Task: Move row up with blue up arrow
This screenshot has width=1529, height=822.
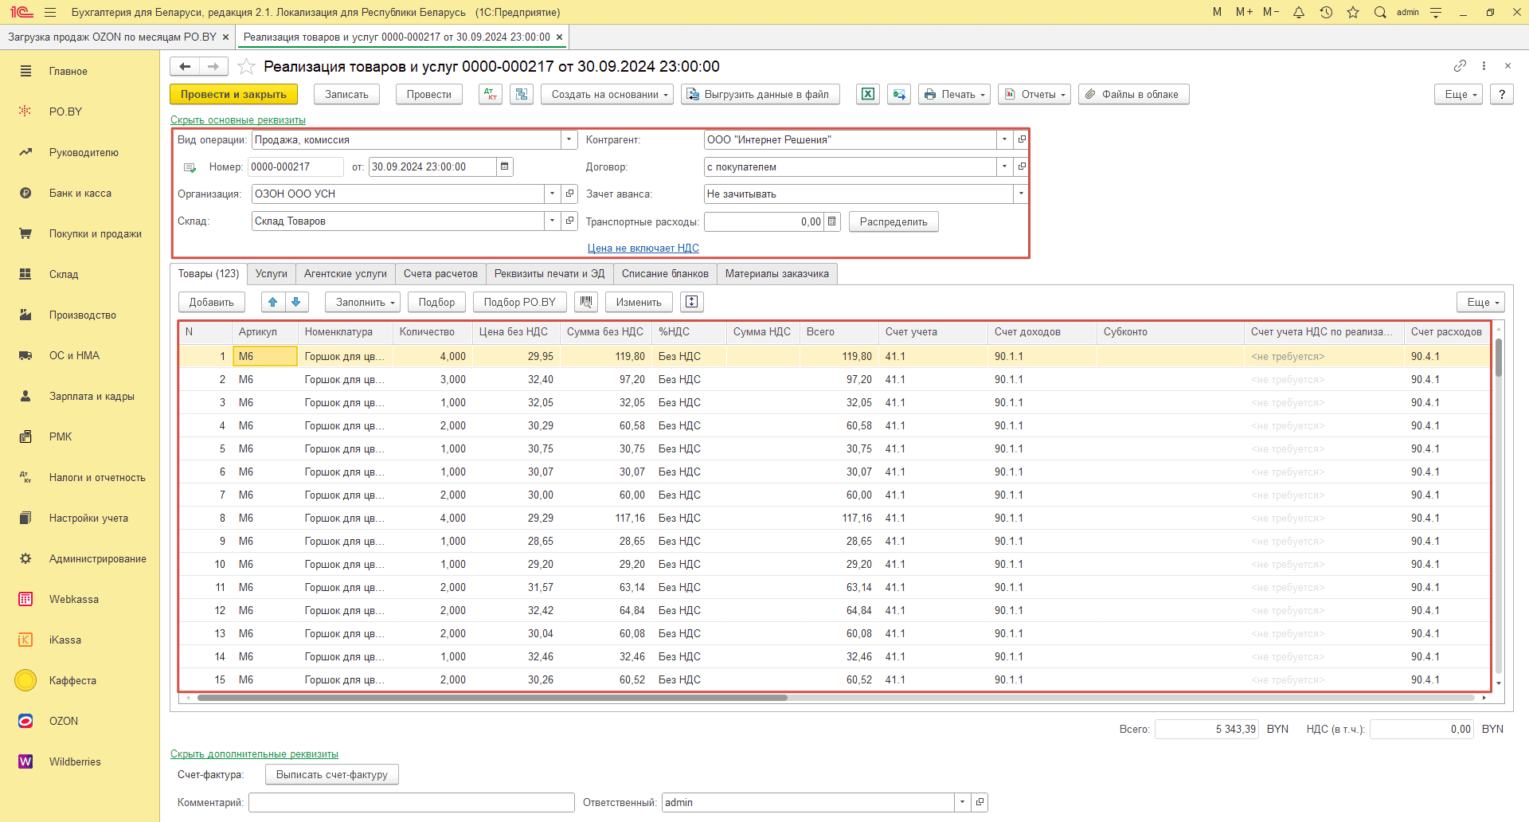Action: [x=273, y=302]
